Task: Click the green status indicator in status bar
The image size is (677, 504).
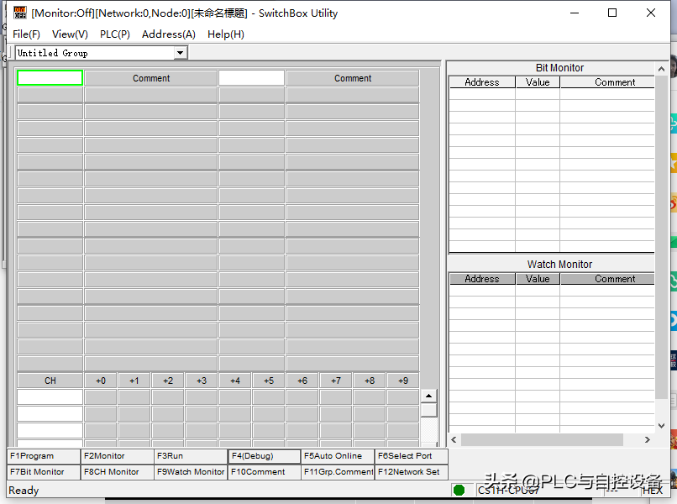Action: (459, 490)
